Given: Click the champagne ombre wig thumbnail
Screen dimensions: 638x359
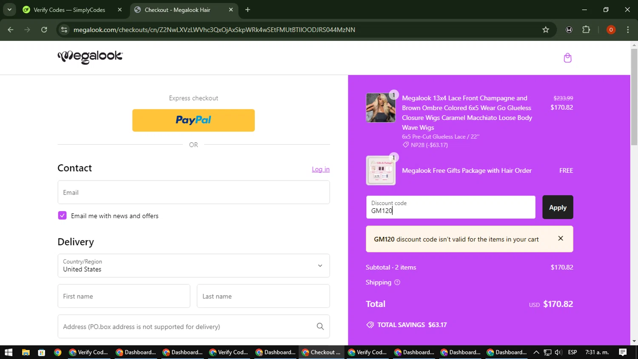Looking at the screenshot, I should tap(381, 108).
